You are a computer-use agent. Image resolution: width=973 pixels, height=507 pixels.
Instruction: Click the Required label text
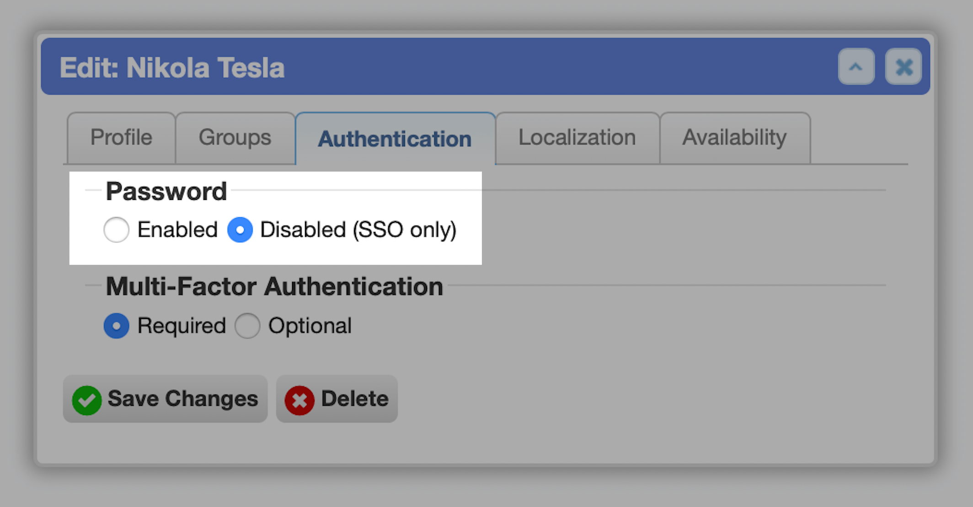pos(182,326)
